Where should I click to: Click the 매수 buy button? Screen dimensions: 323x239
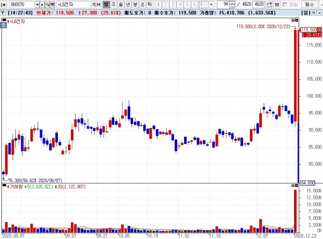point(310,4)
